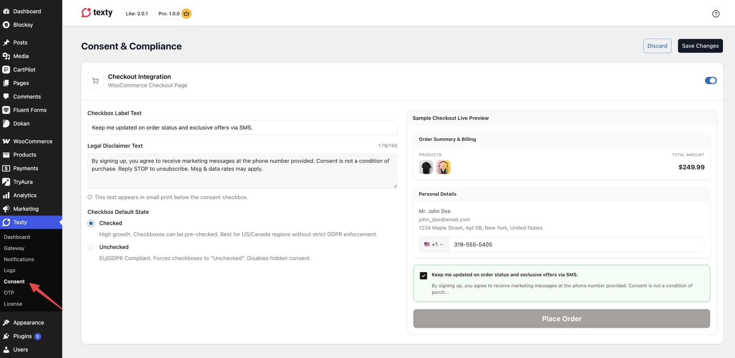Open the Gateway submenu item
The height and width of the screenshot is (358, 735).
tap(14, 248)
